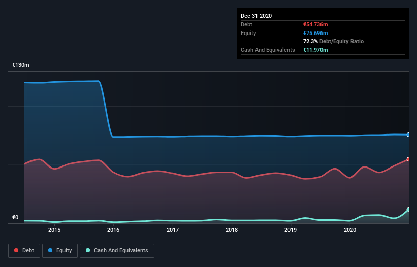Click the €54.736m debt value
Image resolution: width=417 pixels, height=267 pixels.
315,24
